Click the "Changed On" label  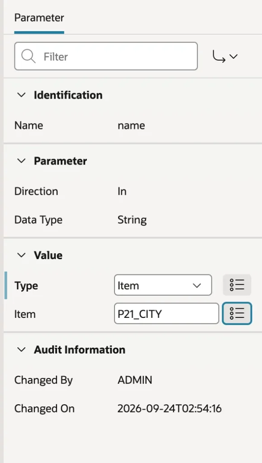[44, 409]
